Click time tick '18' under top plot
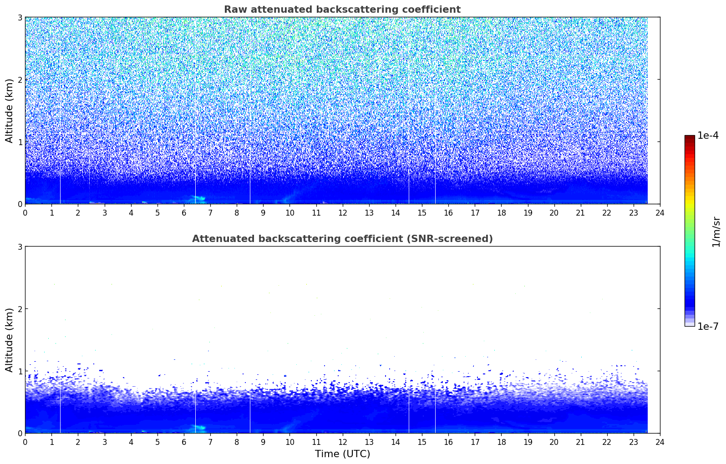Viewport: 726px width, 464px height. pyautogui.click(x=501, y=212)
